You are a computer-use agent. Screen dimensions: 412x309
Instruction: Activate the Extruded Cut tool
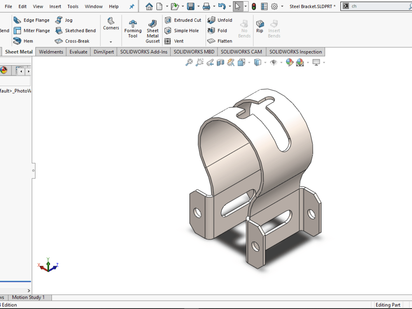[x=183, y=20]
